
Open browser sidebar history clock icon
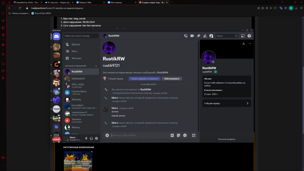pos(3,64)
